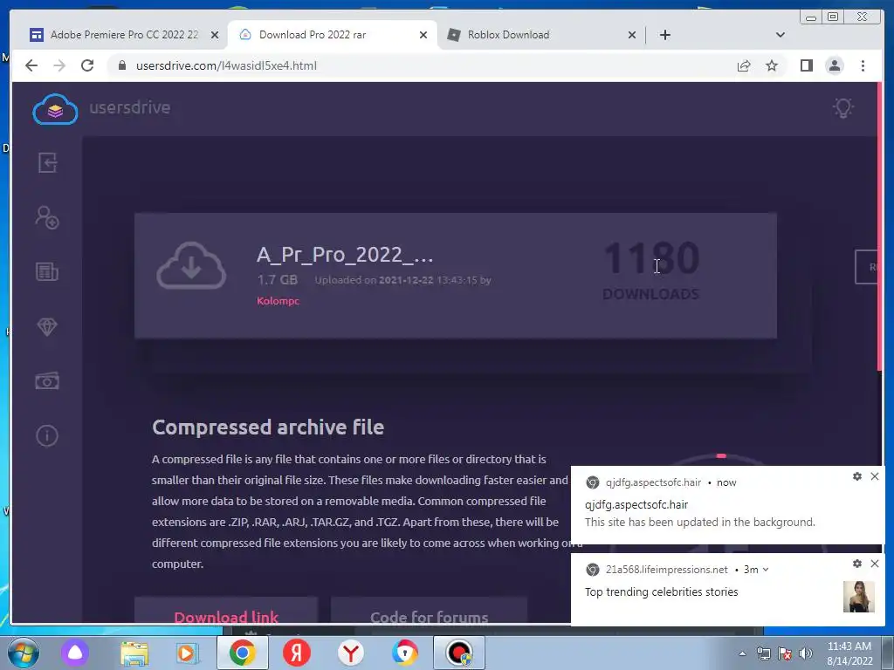Click Chrome in the taskbar
894x670 pixels.
[x=243, y=653]
